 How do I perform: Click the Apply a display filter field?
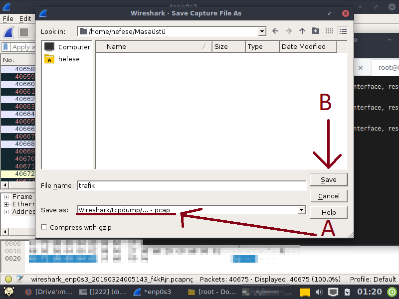coord(23,47)
